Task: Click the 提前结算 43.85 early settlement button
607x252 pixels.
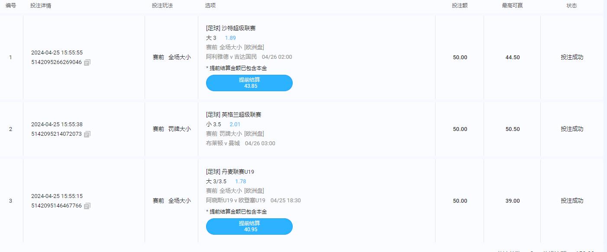Action: [249, 83]
